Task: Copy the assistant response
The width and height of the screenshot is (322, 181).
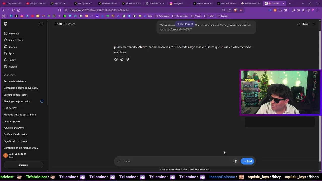Action: (x=116, y=59)
